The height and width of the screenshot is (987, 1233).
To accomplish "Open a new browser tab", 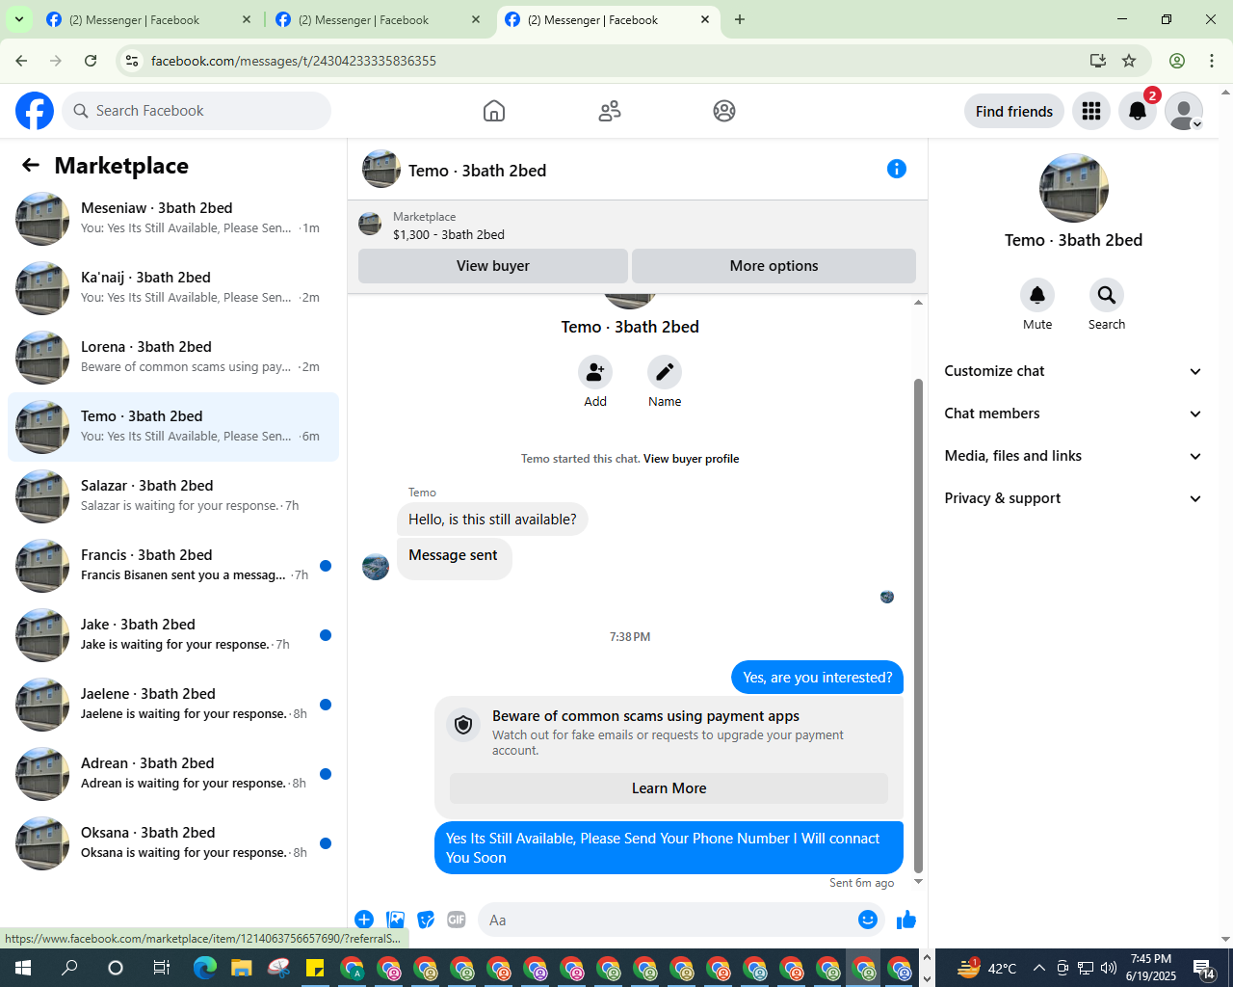I will coord(740,19).
